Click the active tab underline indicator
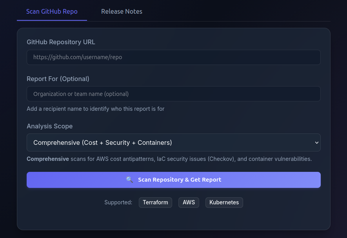 pos(52,20)
